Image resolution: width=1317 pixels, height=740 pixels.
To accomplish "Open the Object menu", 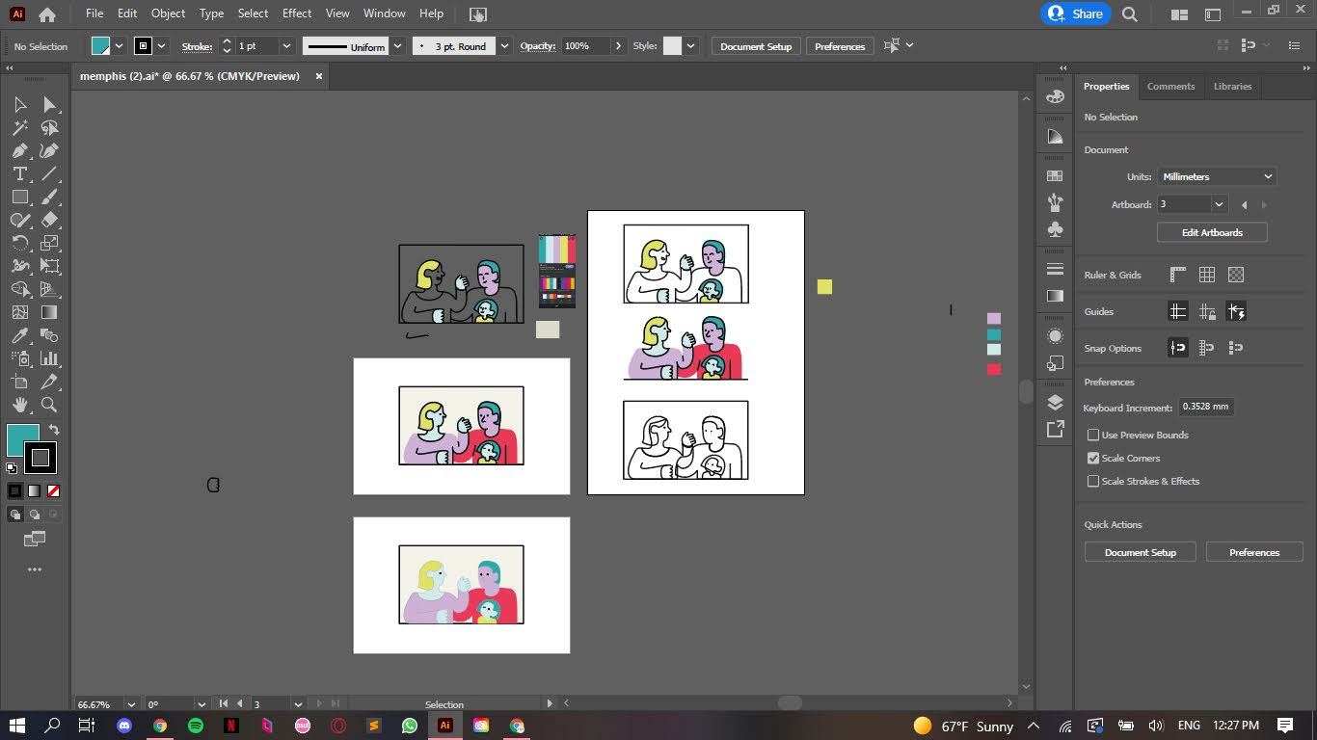I will coord(168,13).
